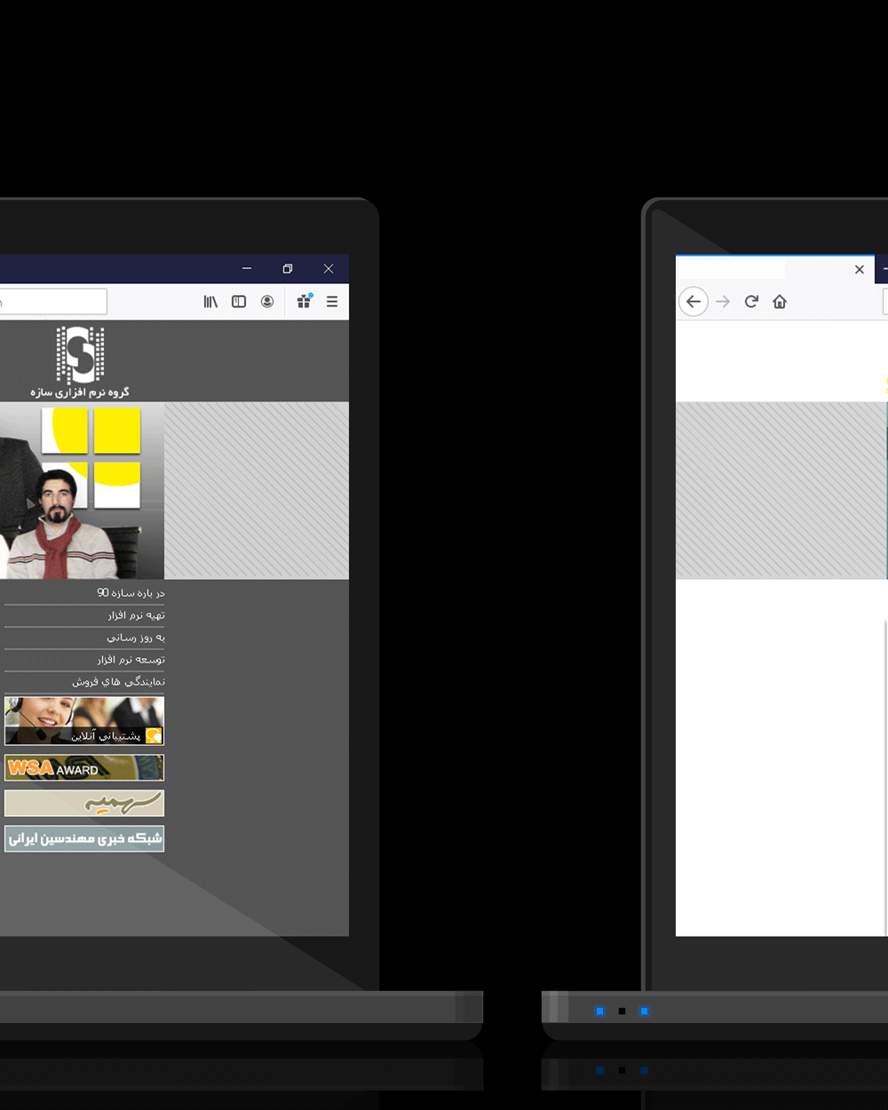Screen dimensions: 888x1110
Task: Open the 'در باره سازه 90' menu link
Action: coord(131,593)
